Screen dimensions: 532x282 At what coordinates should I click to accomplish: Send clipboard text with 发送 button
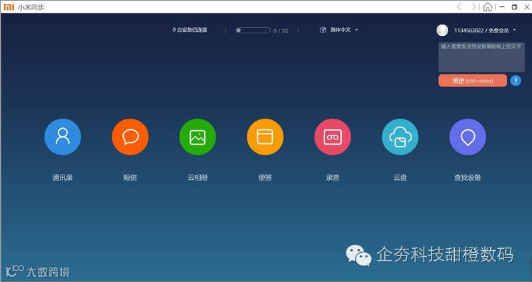point(473,80)
